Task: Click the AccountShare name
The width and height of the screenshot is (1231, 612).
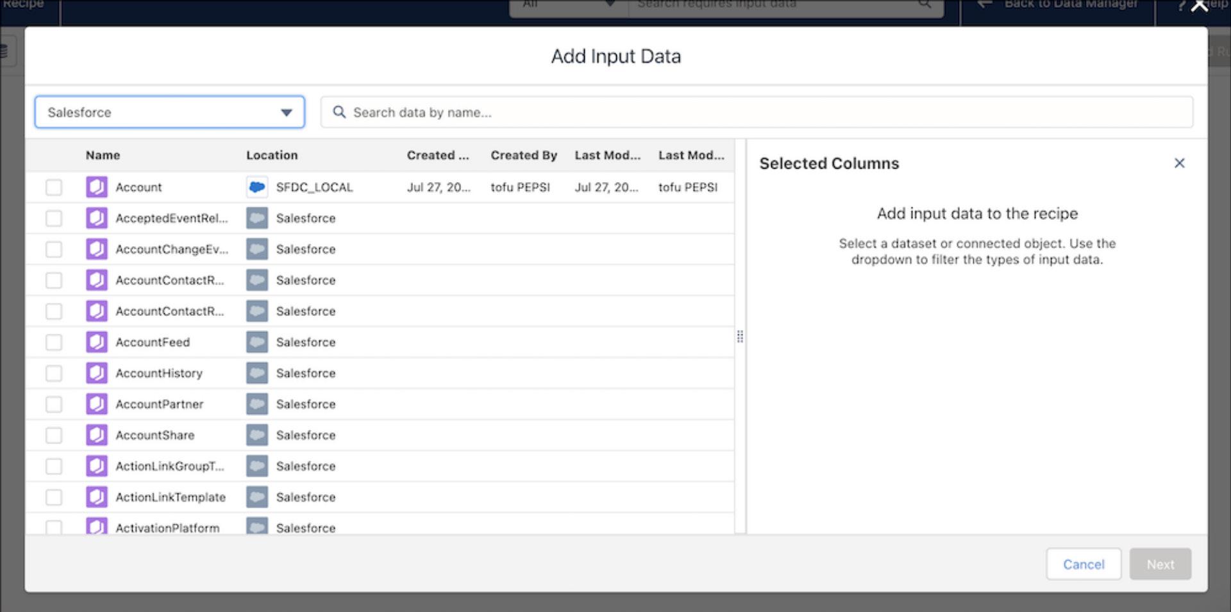Action: [x=155, y=435]
